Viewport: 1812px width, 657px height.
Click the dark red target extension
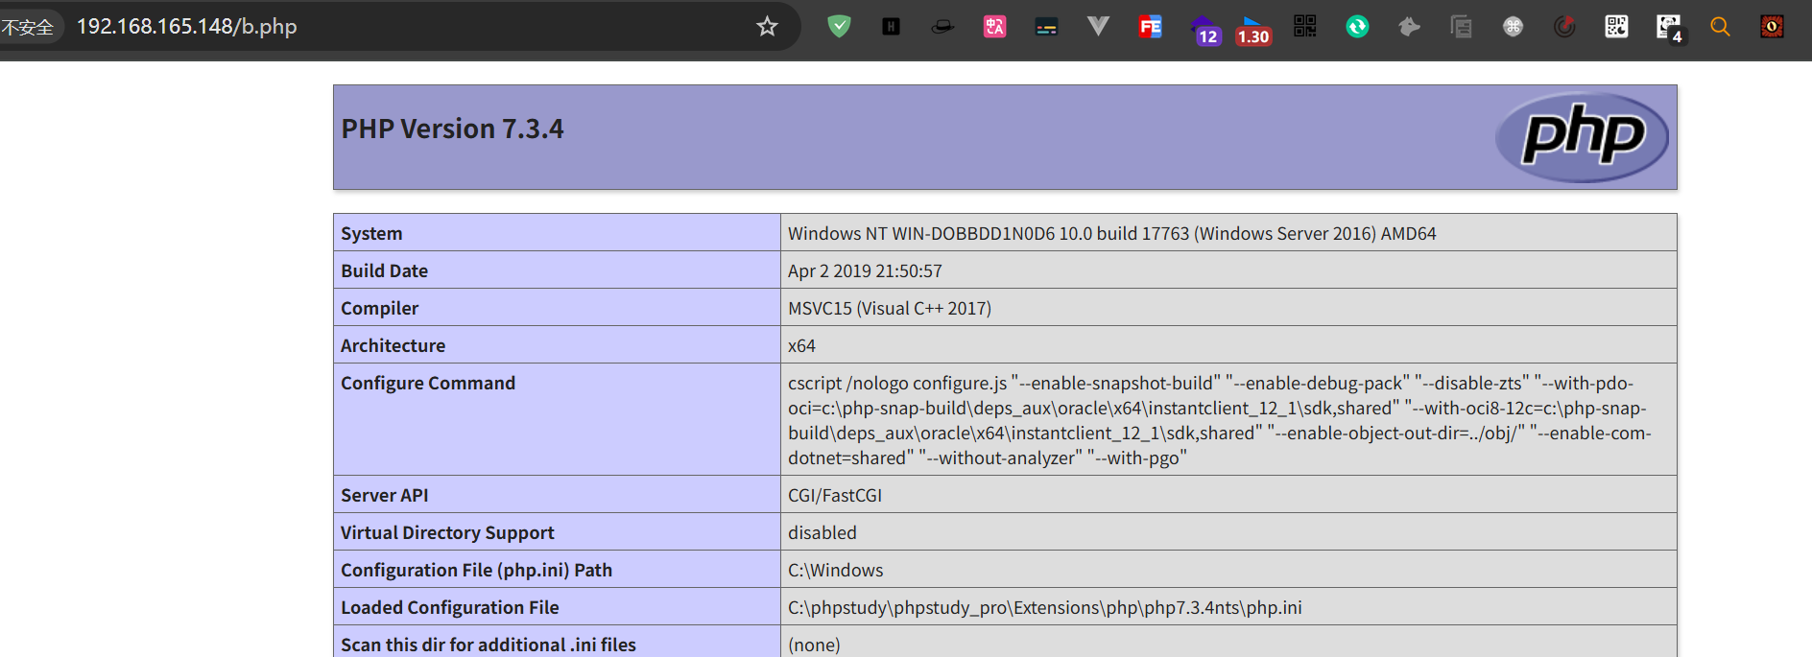pos(1564,27)
